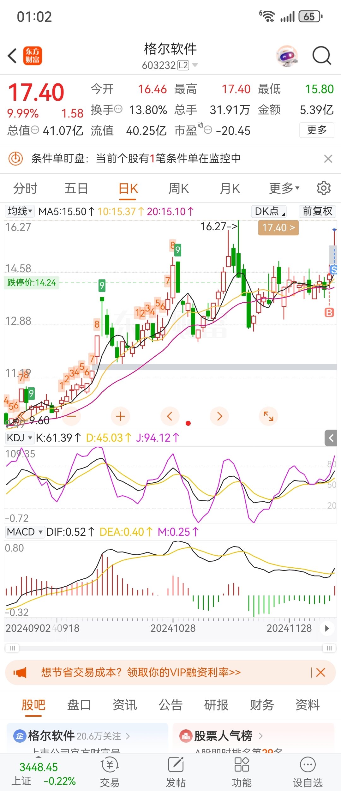Tap the search magnifier icon
341x791 pixels.
(x=322, y=56)
